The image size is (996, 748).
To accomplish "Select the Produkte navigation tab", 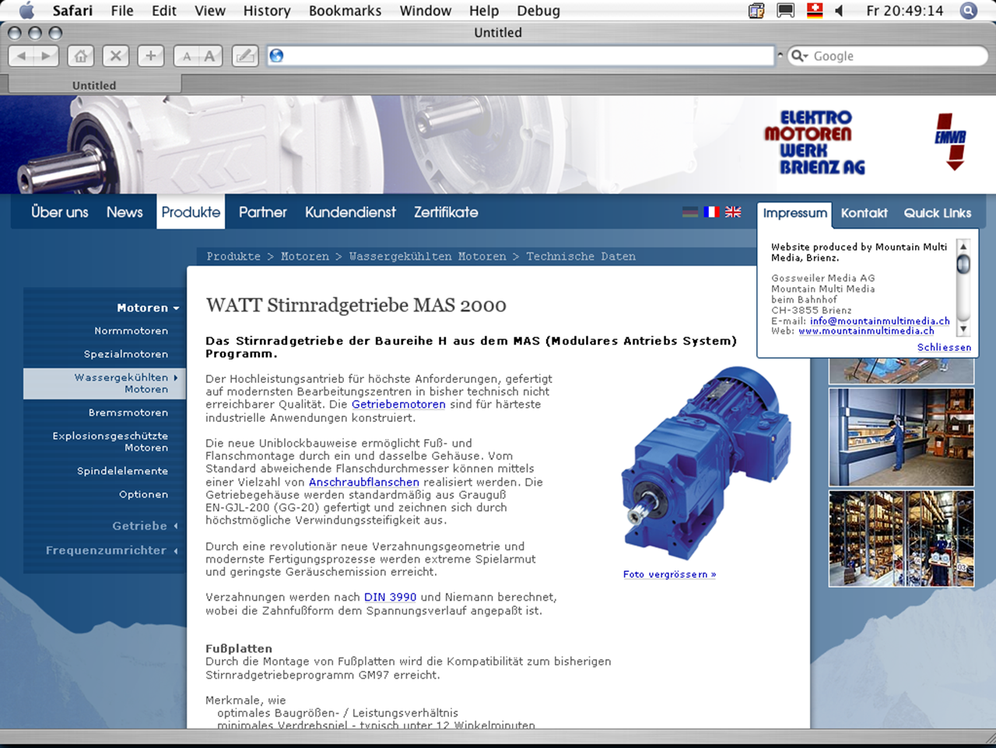I will [191, 212].
